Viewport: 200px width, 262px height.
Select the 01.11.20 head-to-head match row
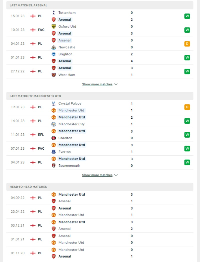[x=100, y=253]
